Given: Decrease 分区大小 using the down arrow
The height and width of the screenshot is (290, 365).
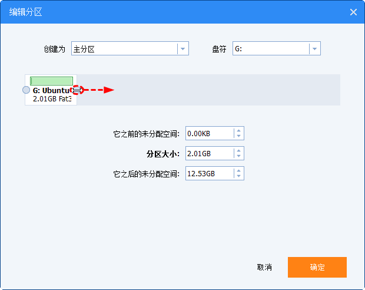Looking at the screenshot, I should tap(238, 157).
